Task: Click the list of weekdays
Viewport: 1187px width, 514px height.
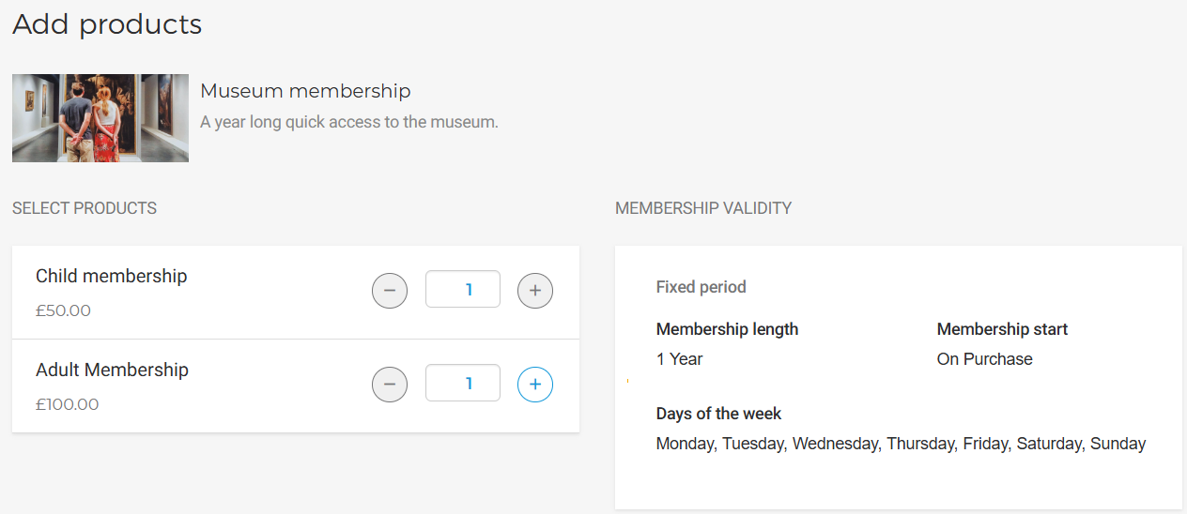Action: pos(901,444)
